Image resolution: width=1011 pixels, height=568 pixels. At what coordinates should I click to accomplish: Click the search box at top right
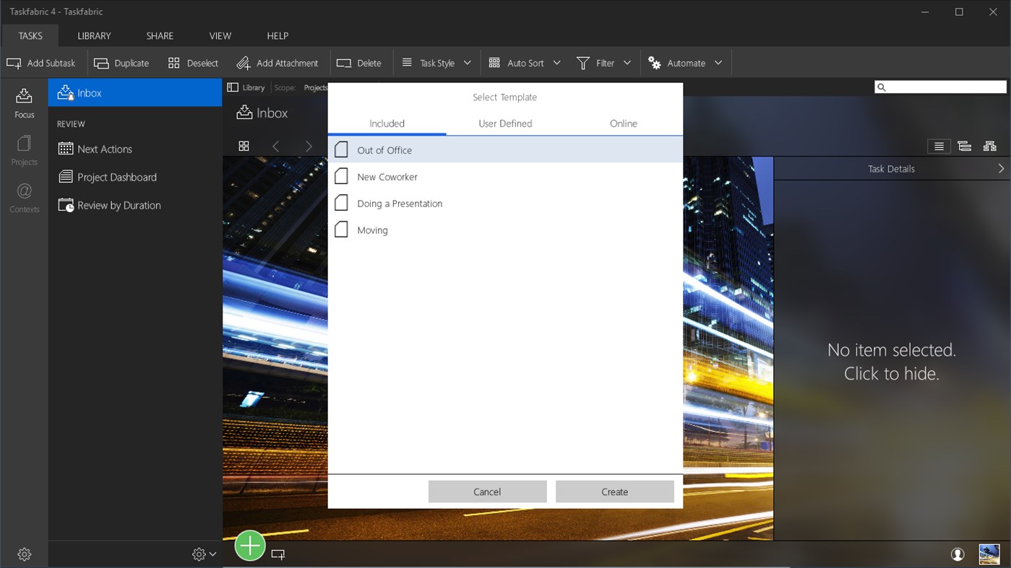pyautogui.click(x=939, y=87)
